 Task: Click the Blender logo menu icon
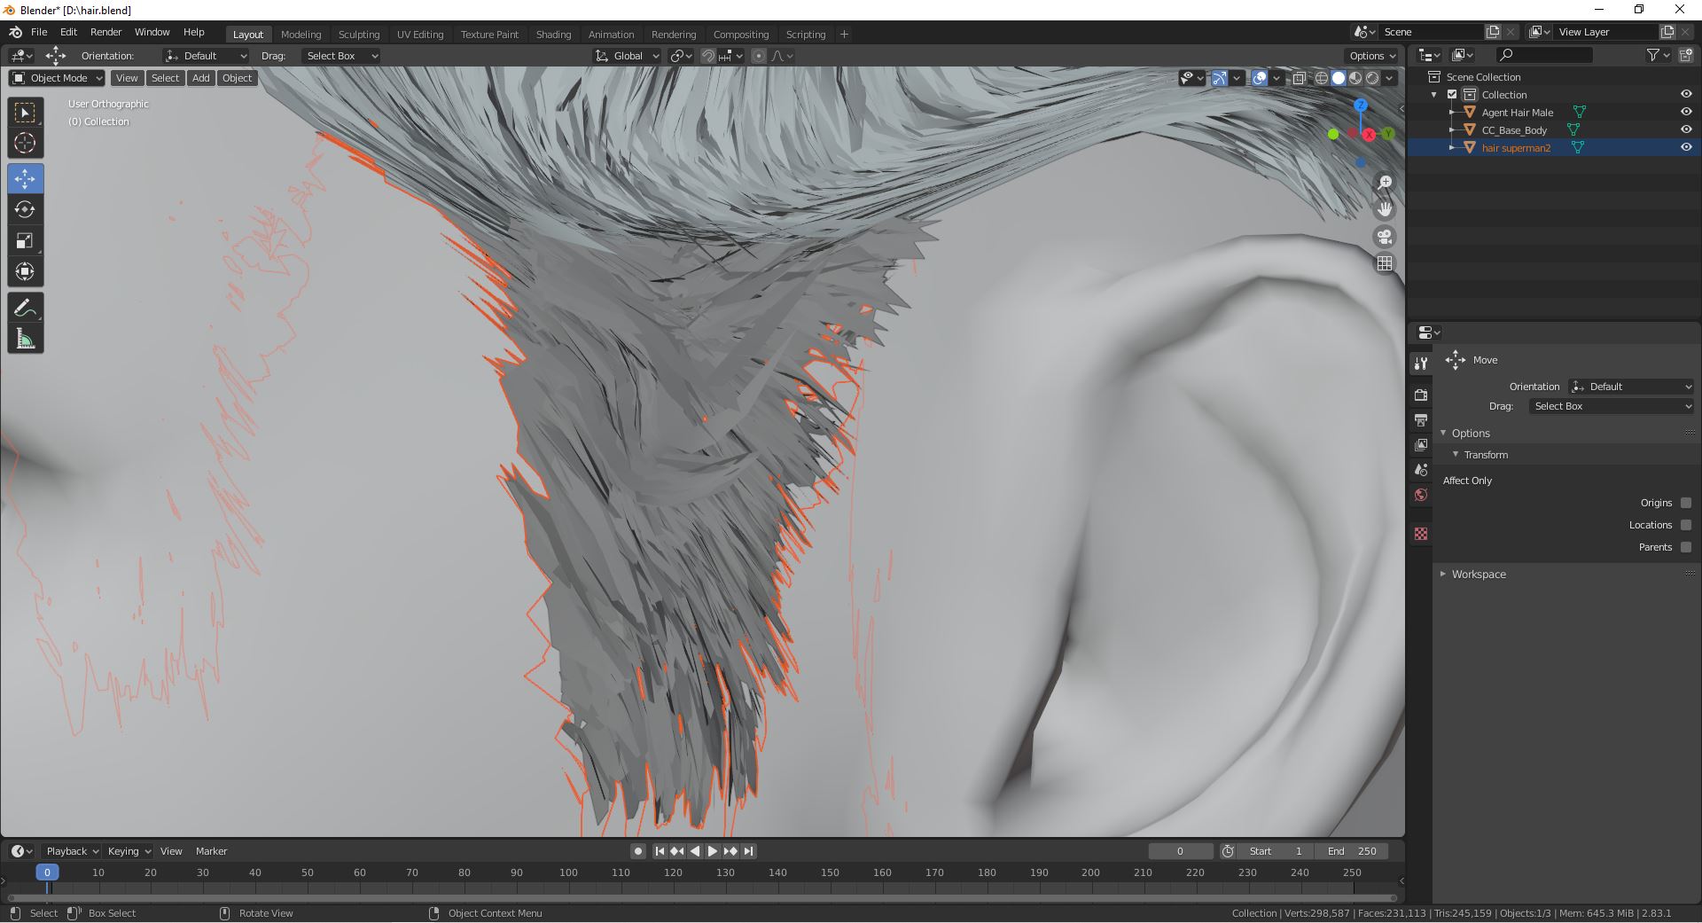click(15, 32)
